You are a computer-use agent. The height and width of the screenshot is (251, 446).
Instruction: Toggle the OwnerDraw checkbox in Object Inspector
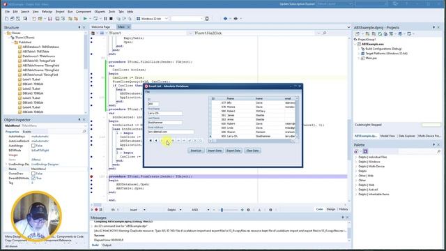pyautogui.click(x=33, y=174)
